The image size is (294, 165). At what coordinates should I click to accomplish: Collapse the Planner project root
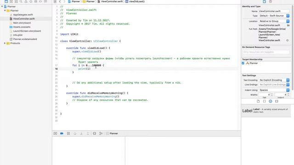(2, 6)
